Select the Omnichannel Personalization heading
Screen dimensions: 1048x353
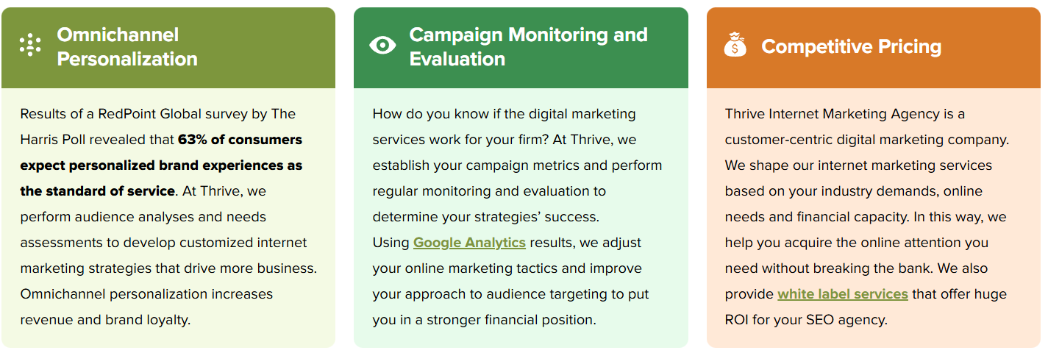(x=126, y=46)
